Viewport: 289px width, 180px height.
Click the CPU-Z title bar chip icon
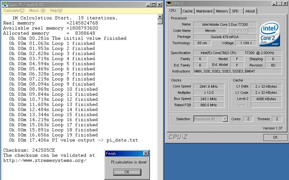pos(169,3)
